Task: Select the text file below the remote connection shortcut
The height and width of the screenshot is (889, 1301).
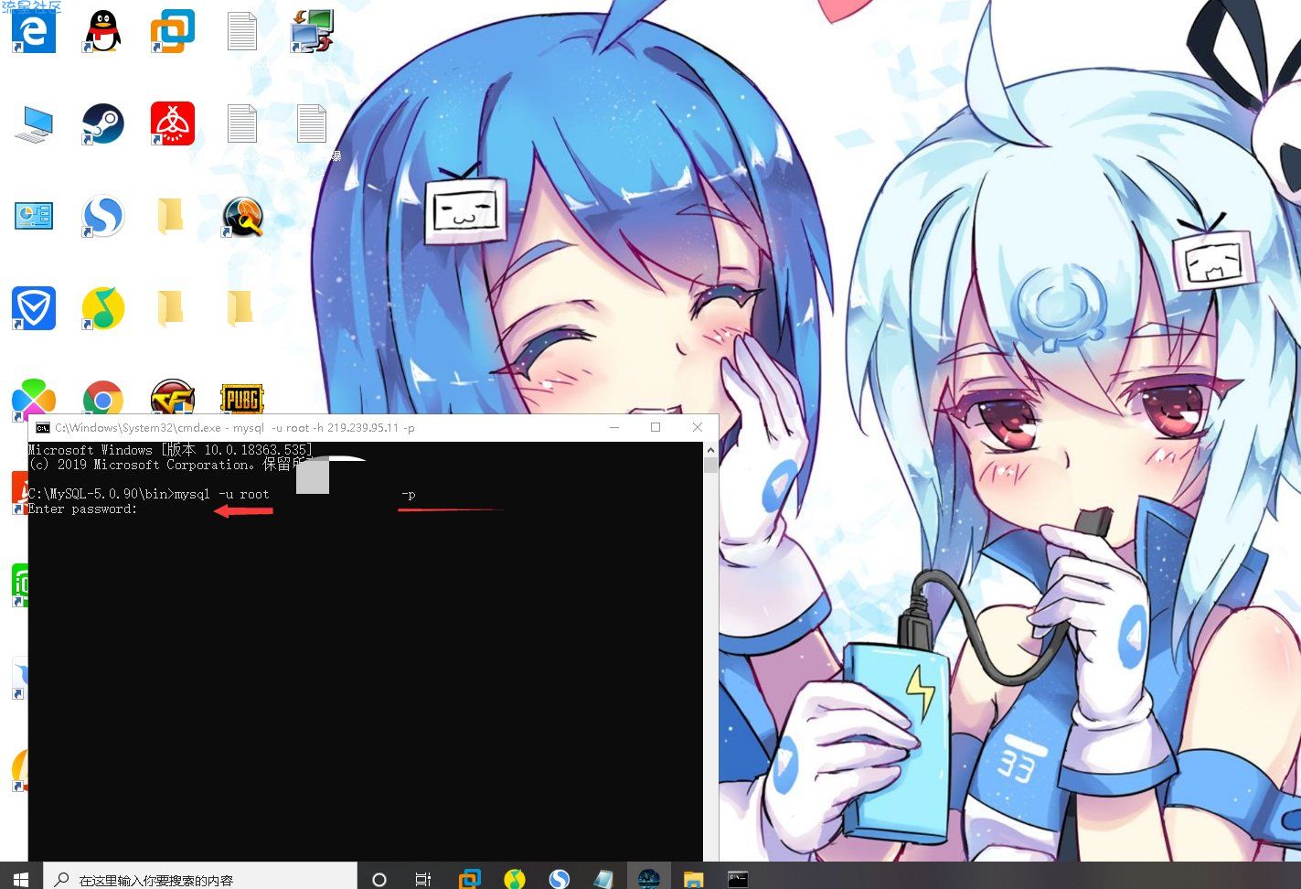Action: click(311, 123)
